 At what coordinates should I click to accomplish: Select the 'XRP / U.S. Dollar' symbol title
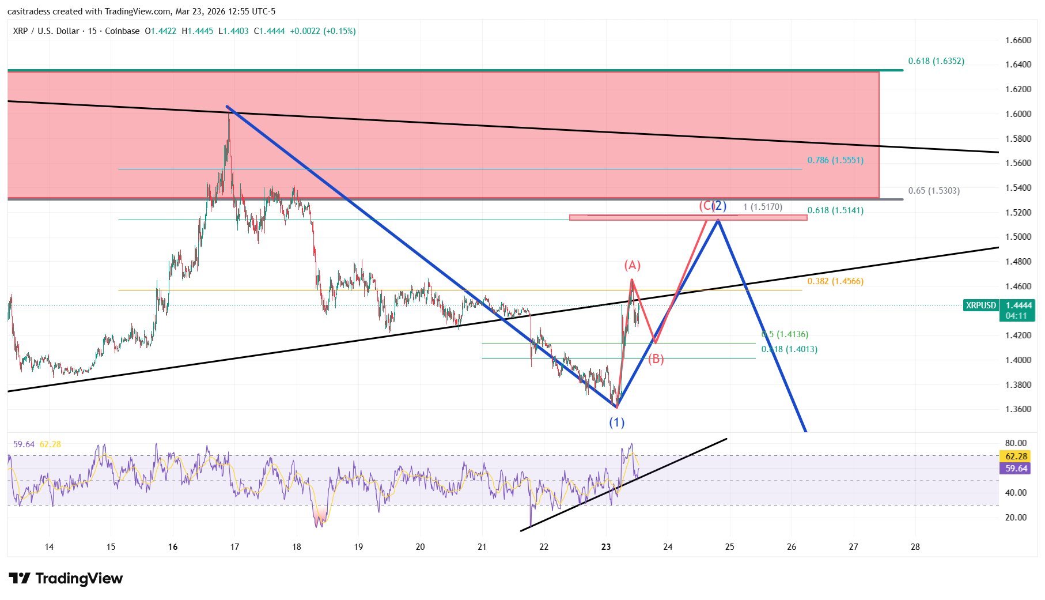point(45,31)
